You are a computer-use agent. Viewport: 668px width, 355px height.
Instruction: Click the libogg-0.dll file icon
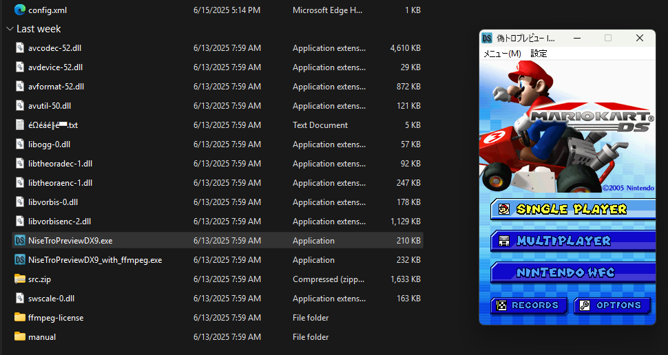pyautogui.click(x=19, y=144)
